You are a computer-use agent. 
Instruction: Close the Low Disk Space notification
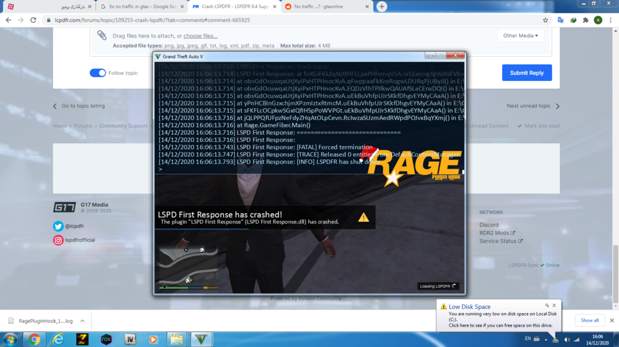[554, 305]
